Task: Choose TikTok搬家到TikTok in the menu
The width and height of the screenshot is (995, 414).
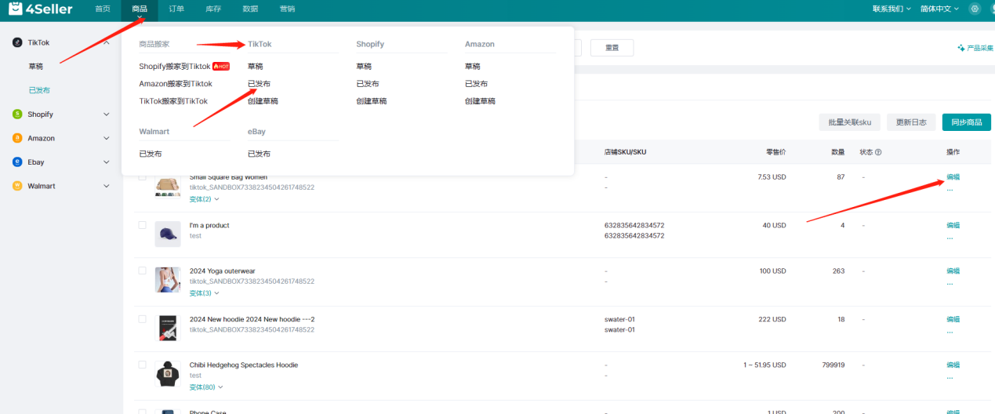Action: [173, 101]
